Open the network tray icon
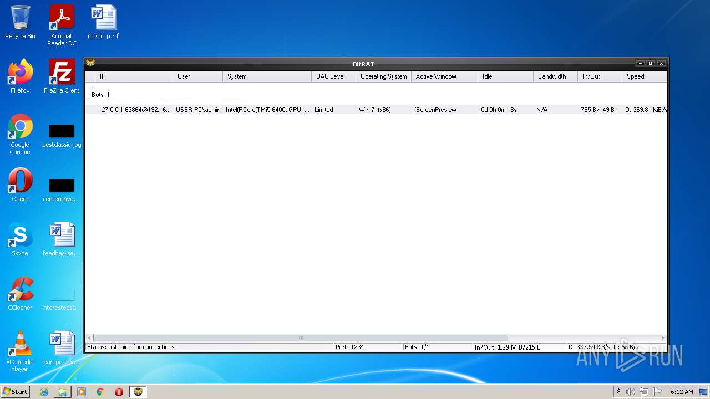 click(x=644, y=392)
